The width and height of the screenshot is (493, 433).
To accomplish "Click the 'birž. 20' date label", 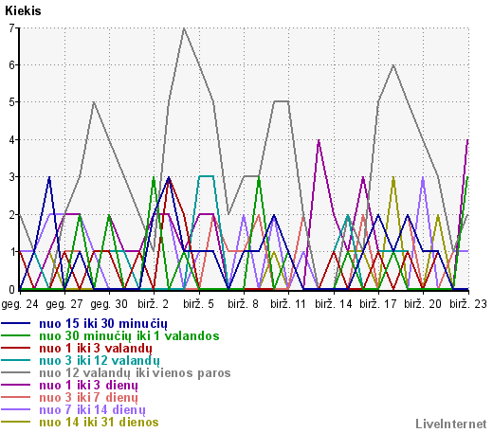I will pos(423,304).
